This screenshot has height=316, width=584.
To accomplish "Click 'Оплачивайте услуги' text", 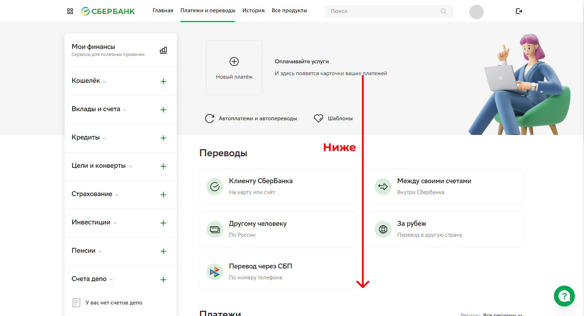I will pos(302,62).
